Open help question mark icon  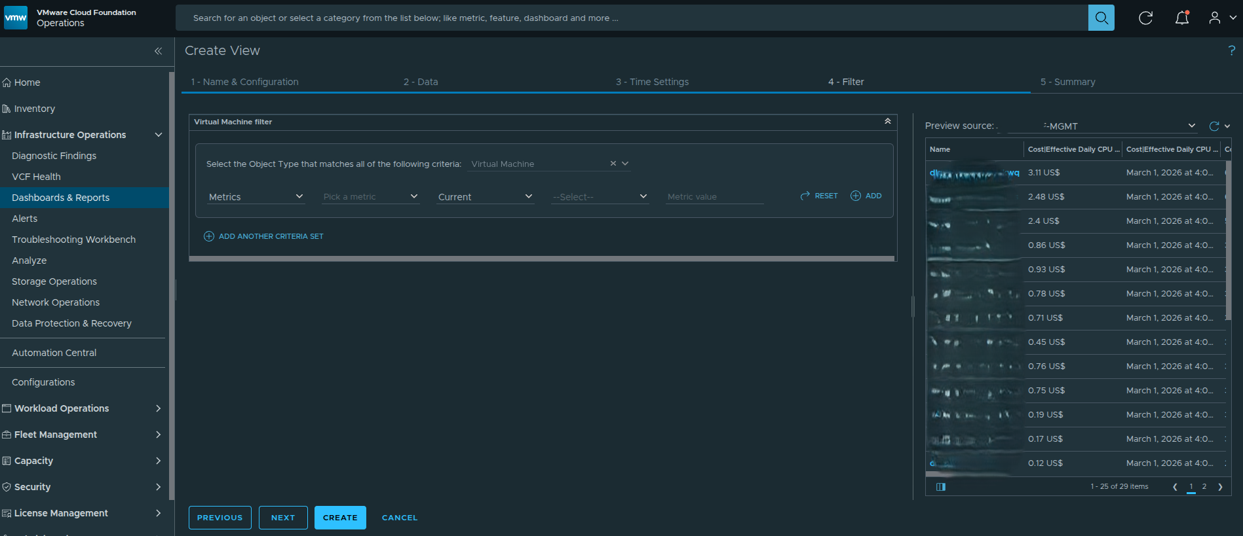coord(1231,50)
